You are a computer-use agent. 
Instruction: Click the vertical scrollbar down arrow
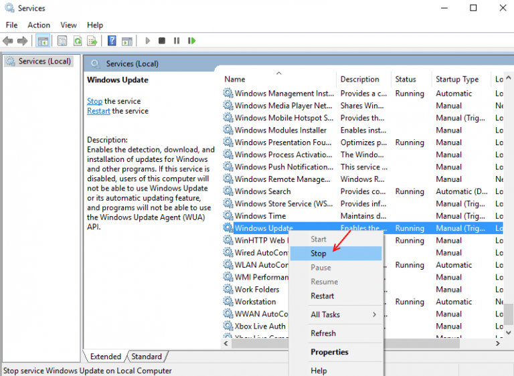point(509,333)
